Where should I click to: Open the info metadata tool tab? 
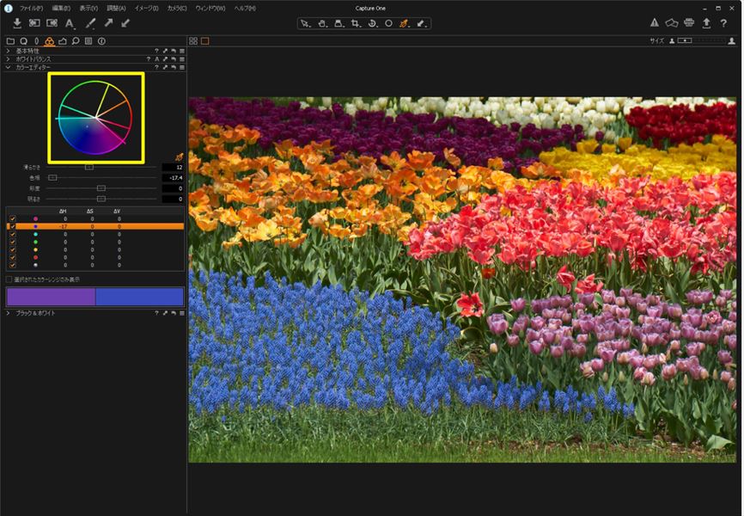tap(101, 41)
